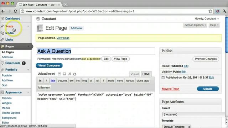Click the Links chain icon in the sidebar
228x128 pixels.
(2, 39)
